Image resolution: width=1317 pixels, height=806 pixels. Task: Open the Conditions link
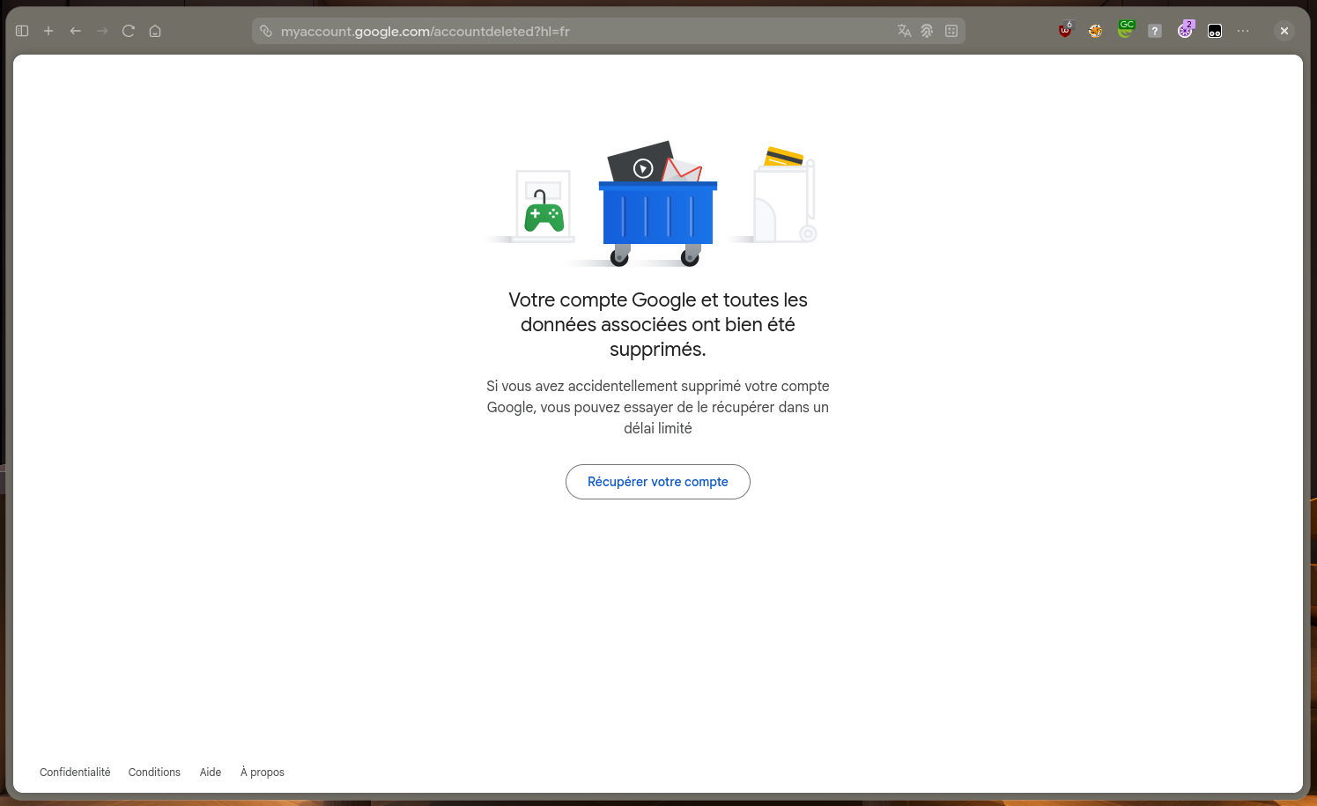153,772
